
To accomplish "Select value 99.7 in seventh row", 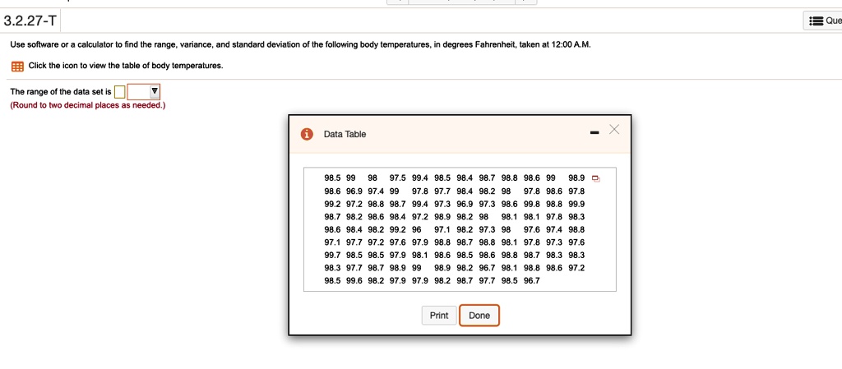I will pyautogui.click(x=332, y=255).
